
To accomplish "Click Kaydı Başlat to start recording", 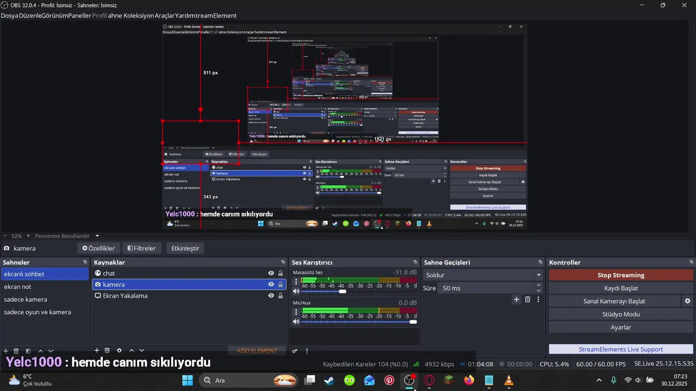I will [x=620, y=288].
